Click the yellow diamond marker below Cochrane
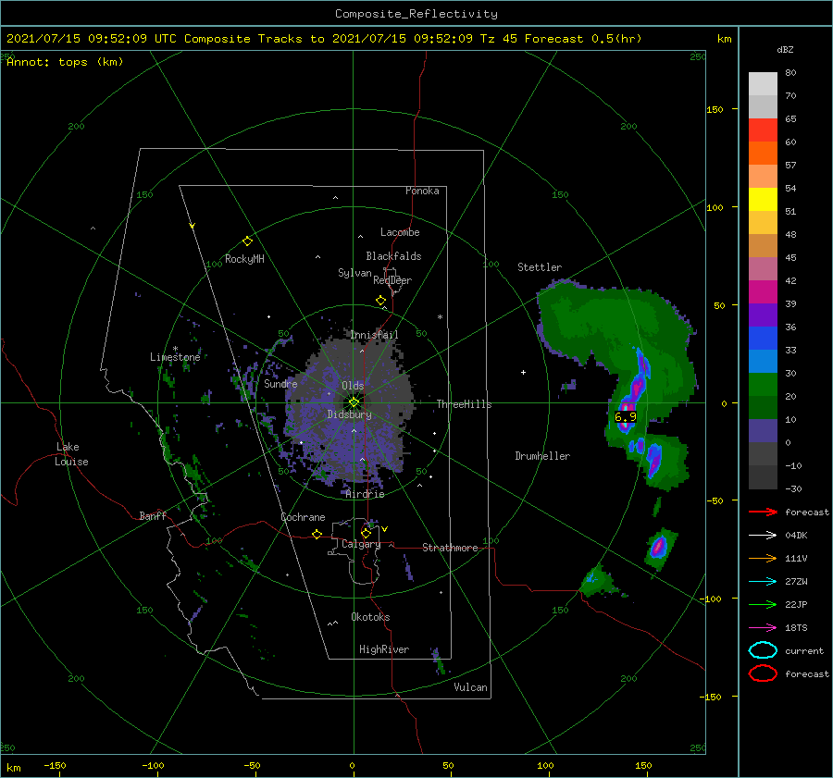Image resolution: width=833 pixels, height=778 pixels. 317,535
